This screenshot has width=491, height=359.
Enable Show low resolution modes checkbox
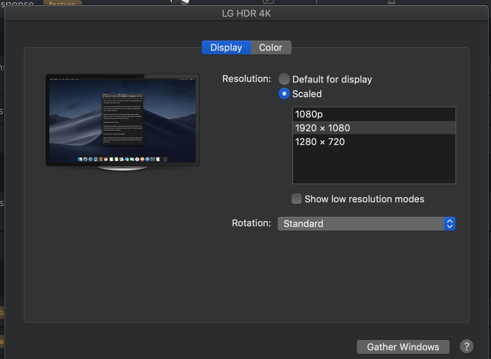tap(297, 199)
